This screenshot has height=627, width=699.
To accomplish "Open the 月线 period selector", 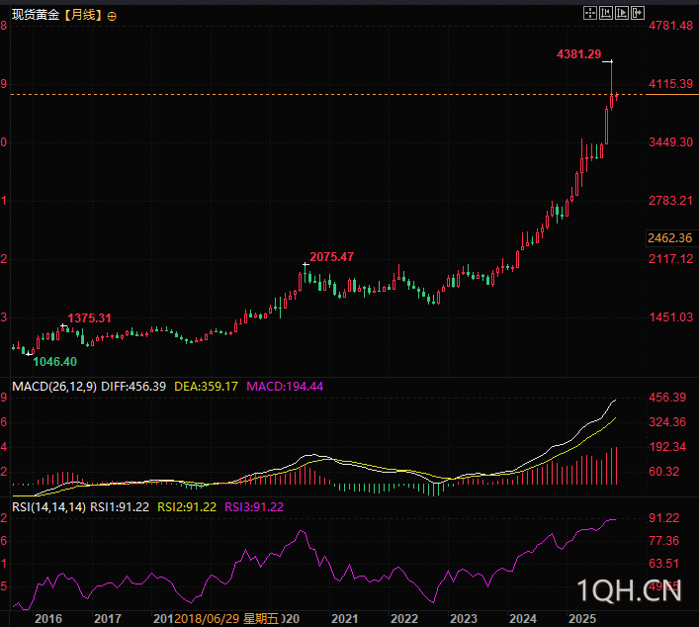I will [83, 16].
